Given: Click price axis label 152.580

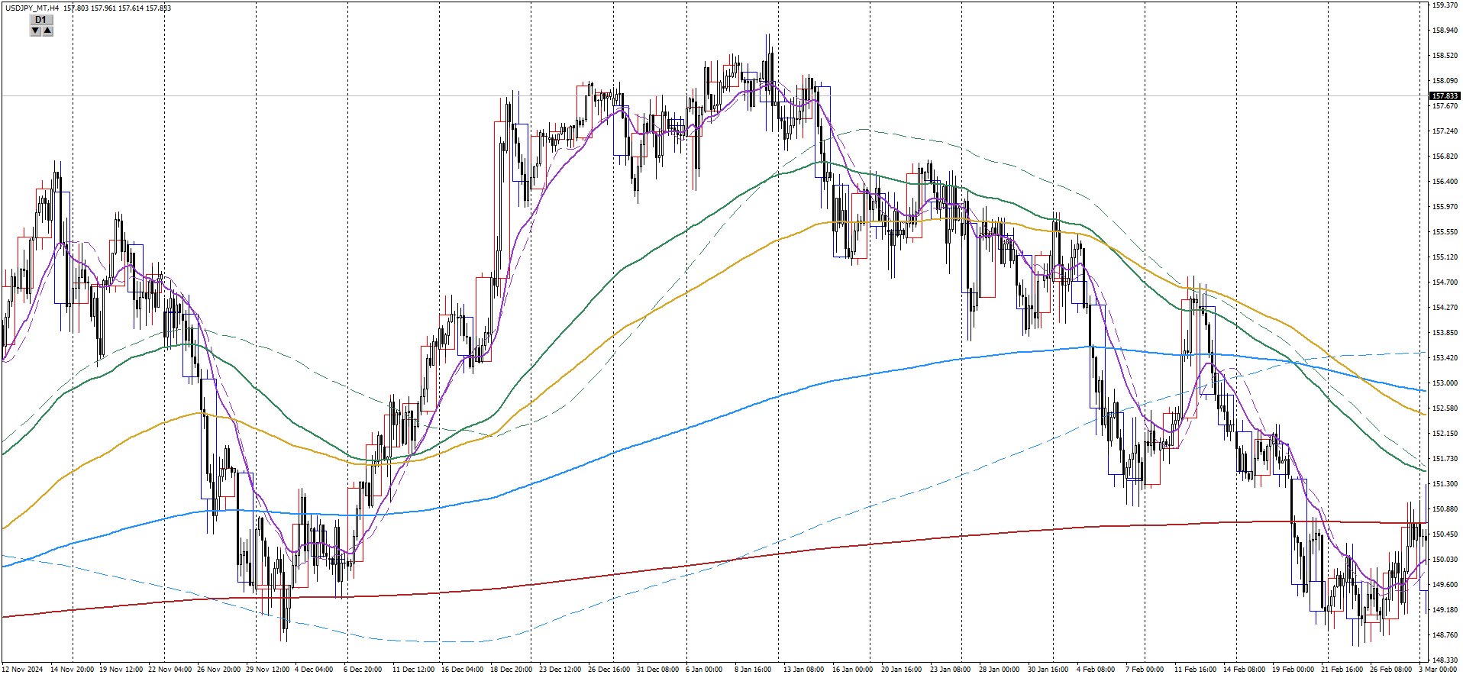Looking at the screenshot, I should (x=1445, y=408).
